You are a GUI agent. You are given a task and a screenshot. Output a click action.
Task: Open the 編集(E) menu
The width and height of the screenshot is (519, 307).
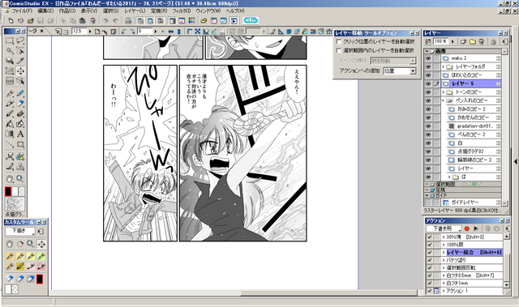click(45, 11)
